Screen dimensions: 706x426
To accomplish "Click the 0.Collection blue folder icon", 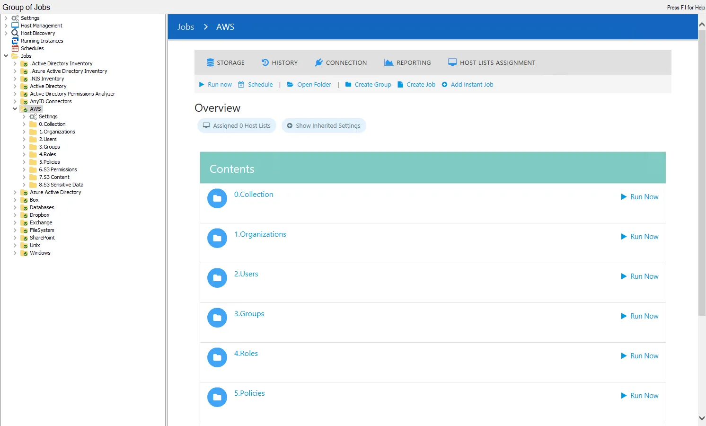I will pos(217,198).
